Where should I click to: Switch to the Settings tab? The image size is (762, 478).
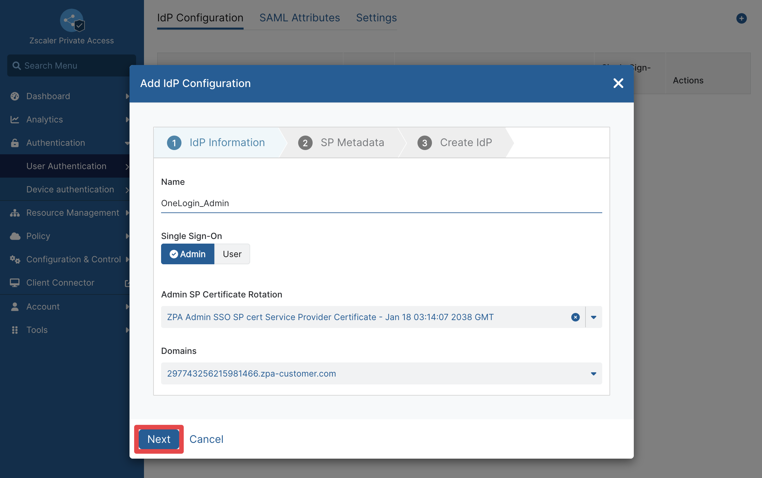(376, 18)
